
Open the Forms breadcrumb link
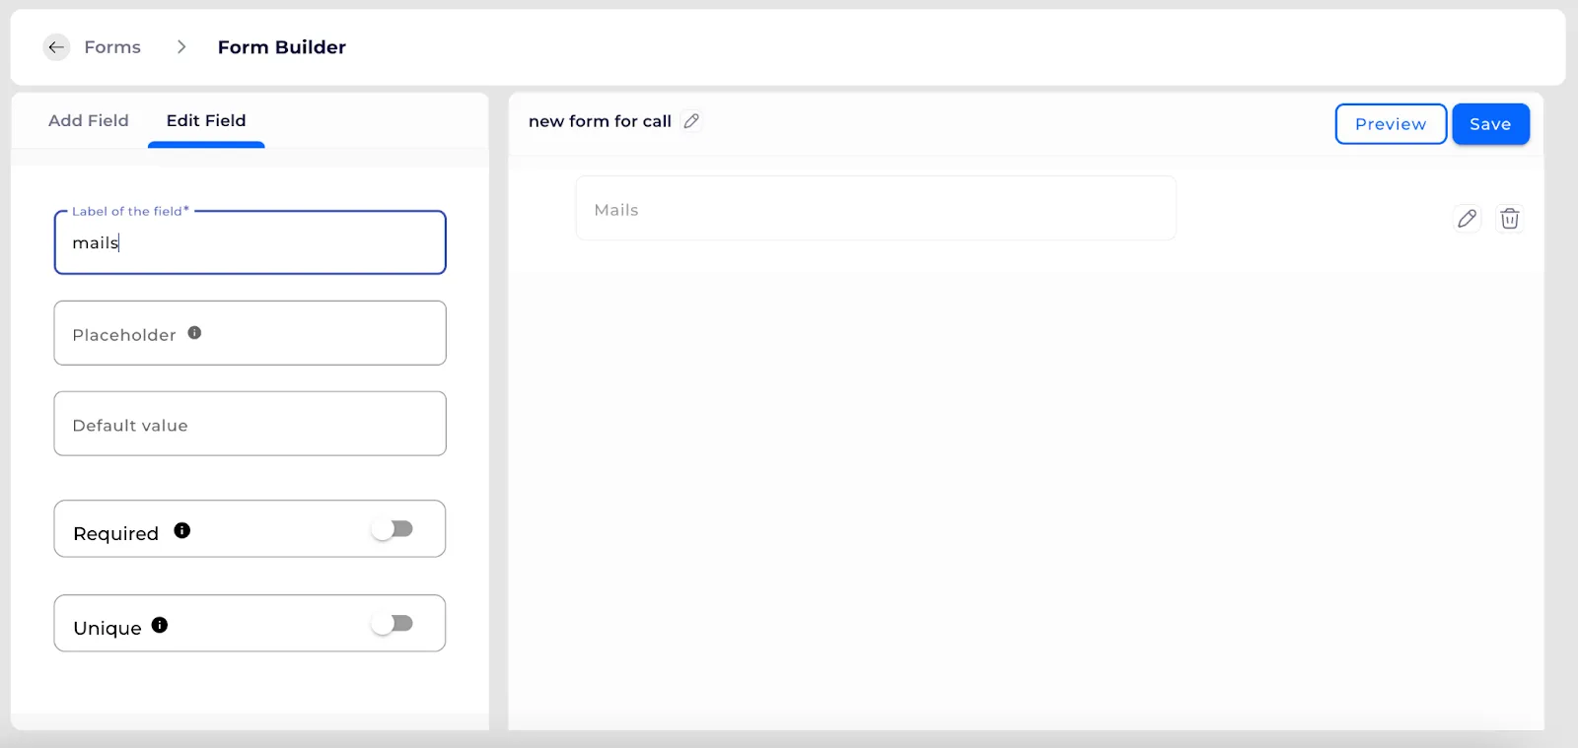point(112,47)
